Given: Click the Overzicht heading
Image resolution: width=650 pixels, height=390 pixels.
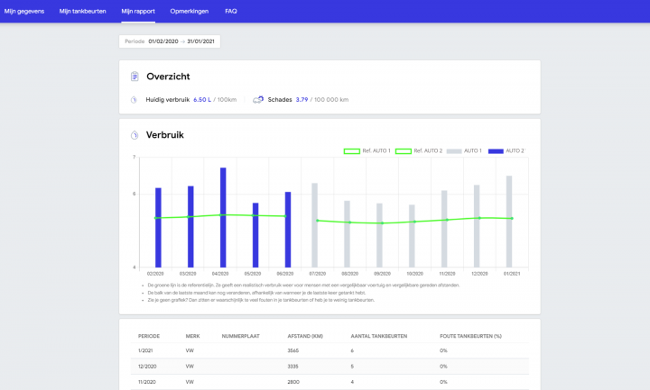Looking at the screenshot, I should [168, 77].
